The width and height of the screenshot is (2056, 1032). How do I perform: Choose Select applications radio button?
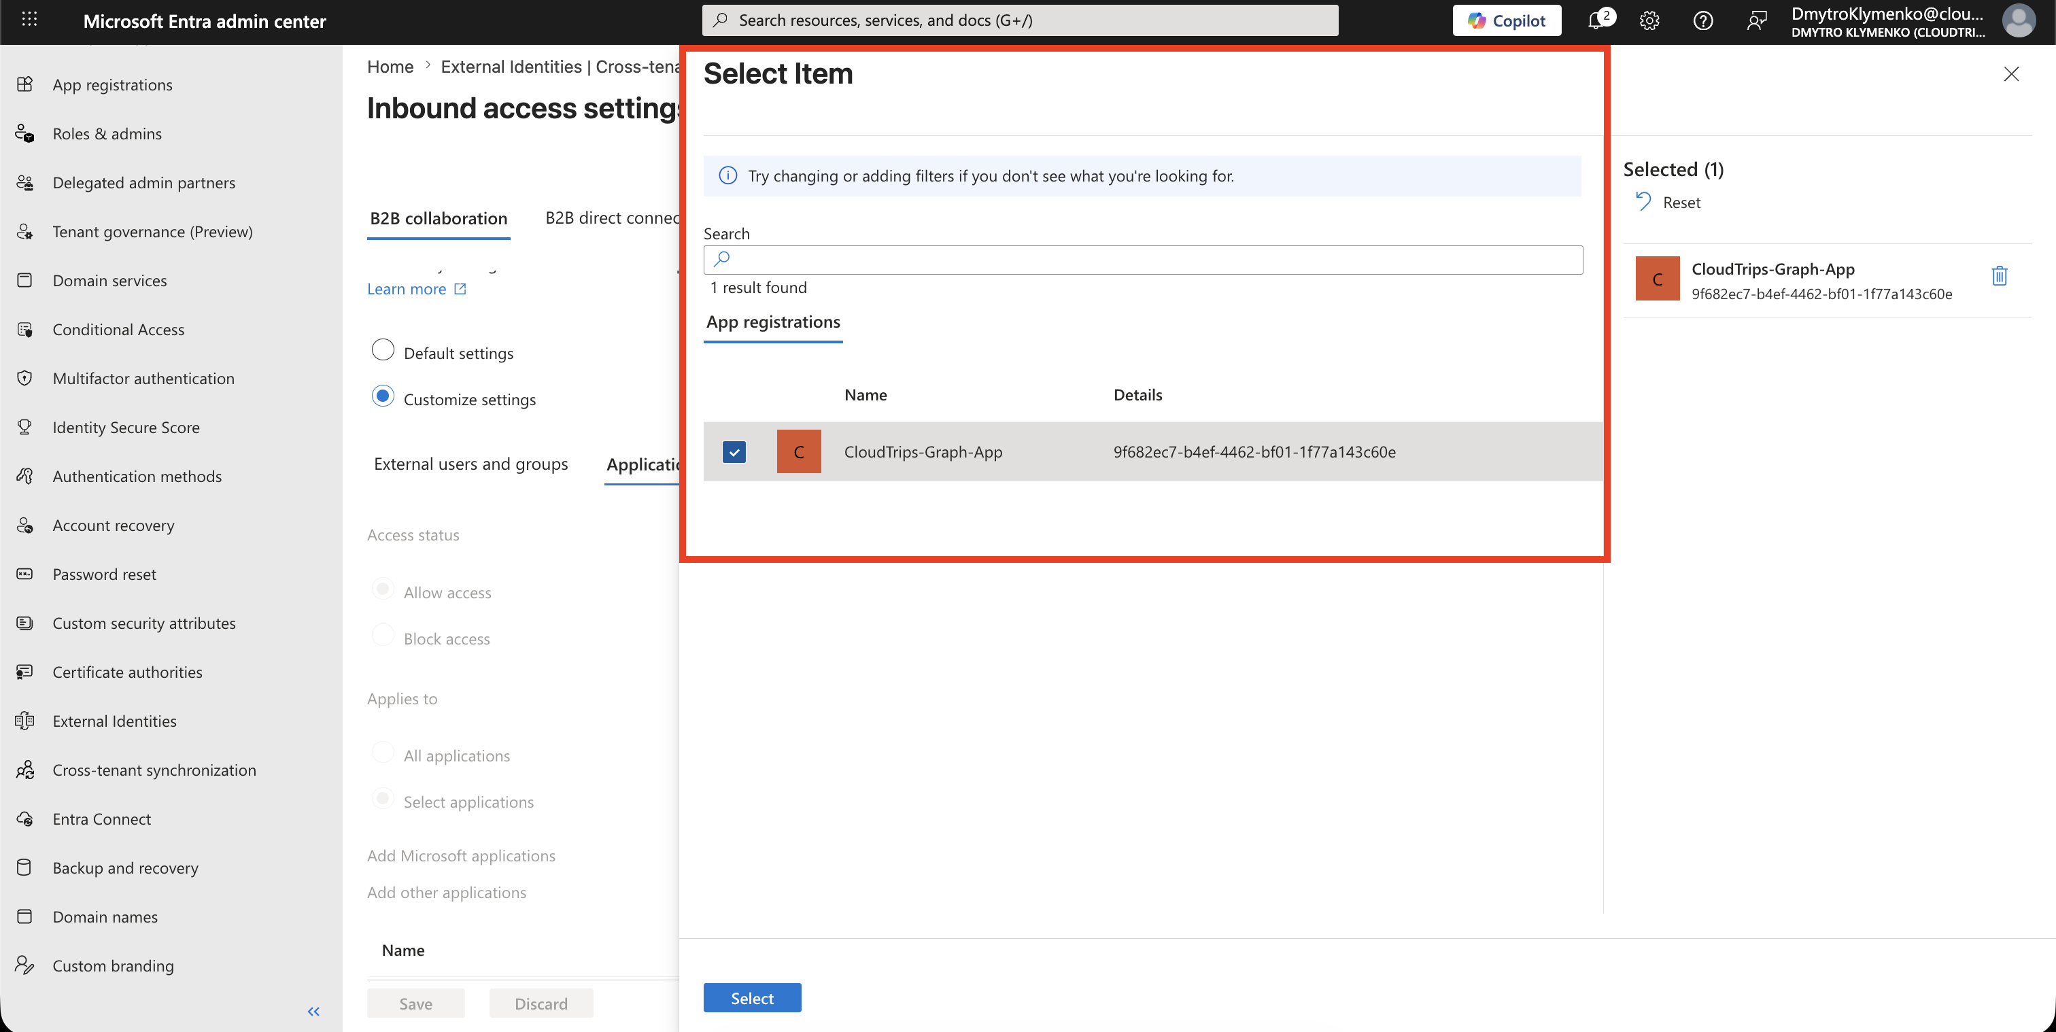383,798
